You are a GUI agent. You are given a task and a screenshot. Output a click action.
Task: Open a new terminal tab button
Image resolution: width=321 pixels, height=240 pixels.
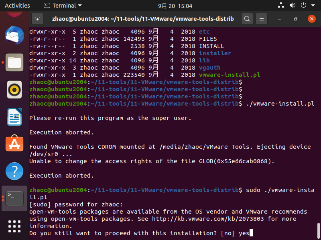[x=37, y=19]
